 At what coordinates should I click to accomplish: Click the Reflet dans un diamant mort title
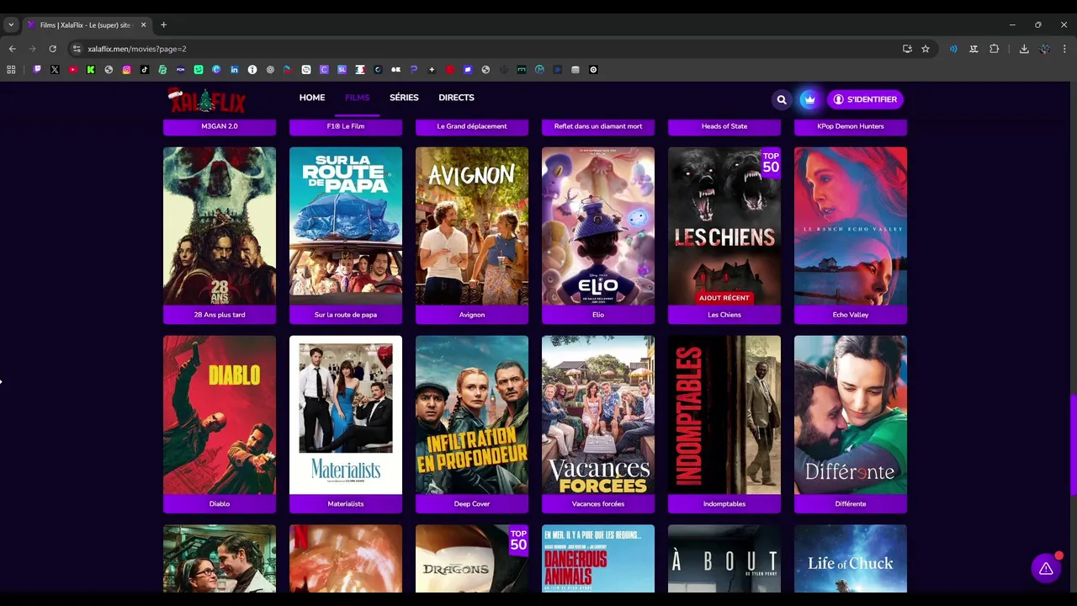pyautogui.click(x=598, y=126)
